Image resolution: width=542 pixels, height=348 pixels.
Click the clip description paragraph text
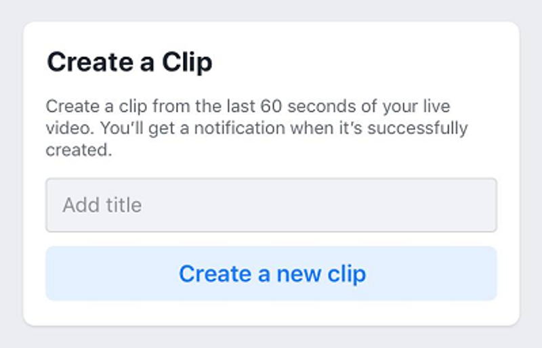click(256, 128)
